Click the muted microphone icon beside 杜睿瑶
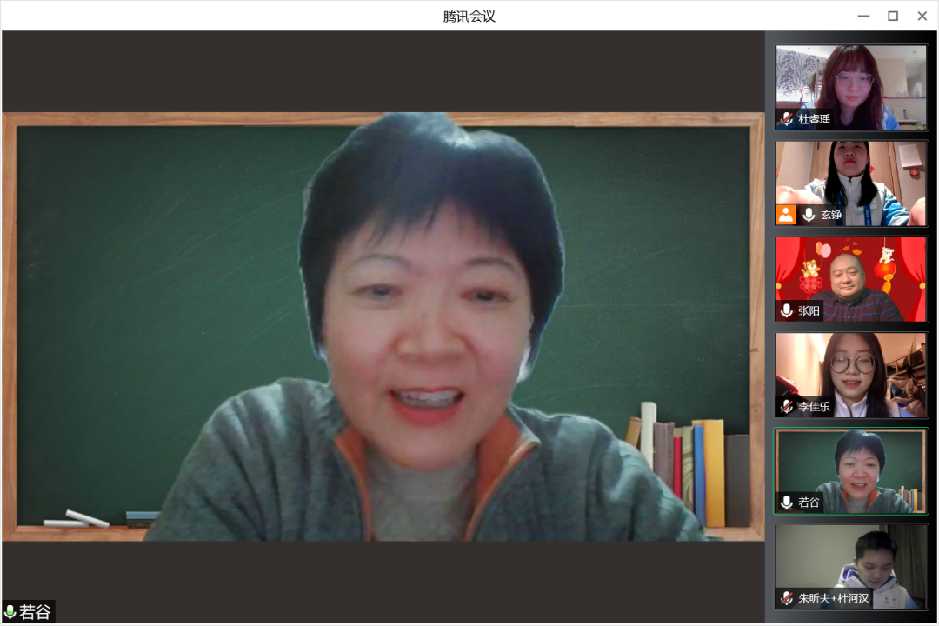This screenshot has height=626, width=939. (787, 119)
